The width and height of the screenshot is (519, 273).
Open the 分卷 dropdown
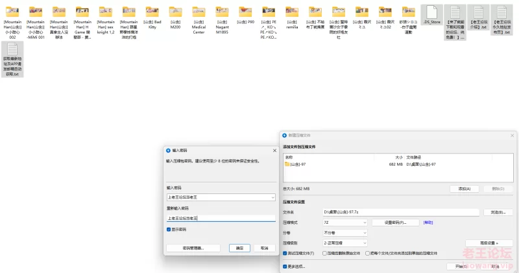[365, 232]
